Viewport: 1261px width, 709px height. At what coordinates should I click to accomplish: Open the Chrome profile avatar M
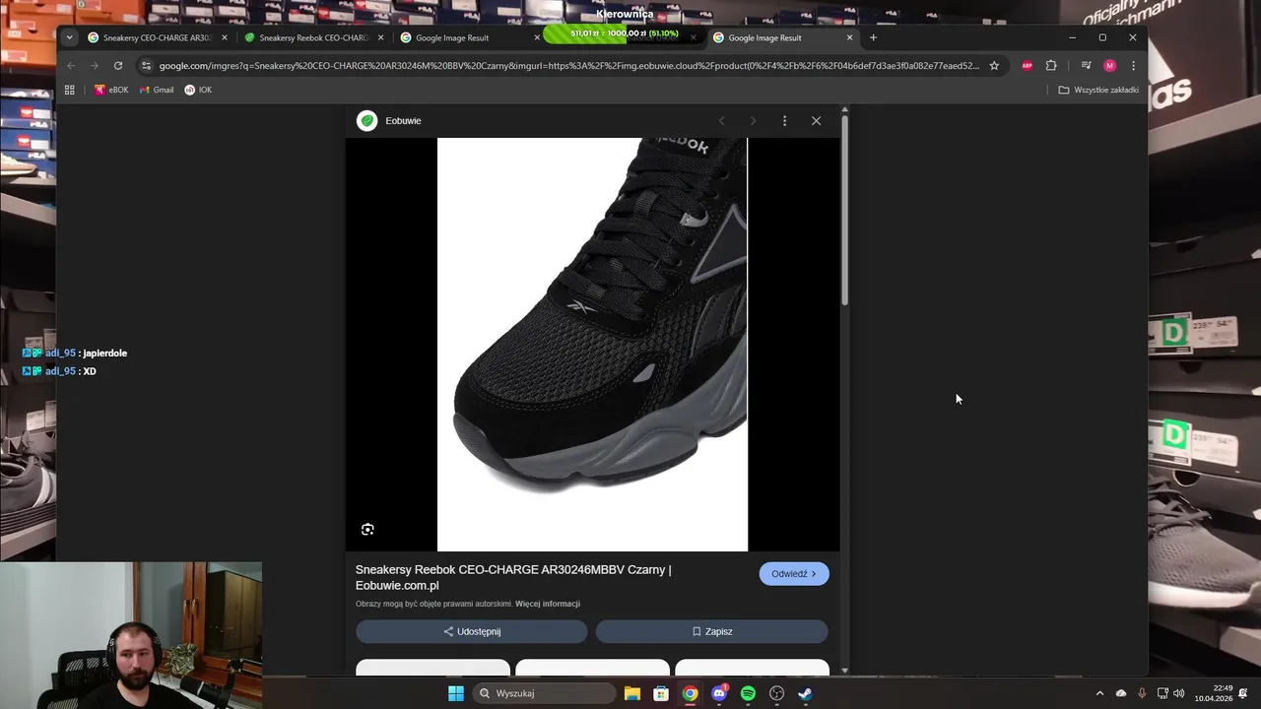pyautogui.click(x=1109, y=66)
